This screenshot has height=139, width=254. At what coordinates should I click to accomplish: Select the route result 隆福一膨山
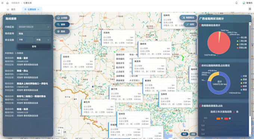click(x=22, y=71)
